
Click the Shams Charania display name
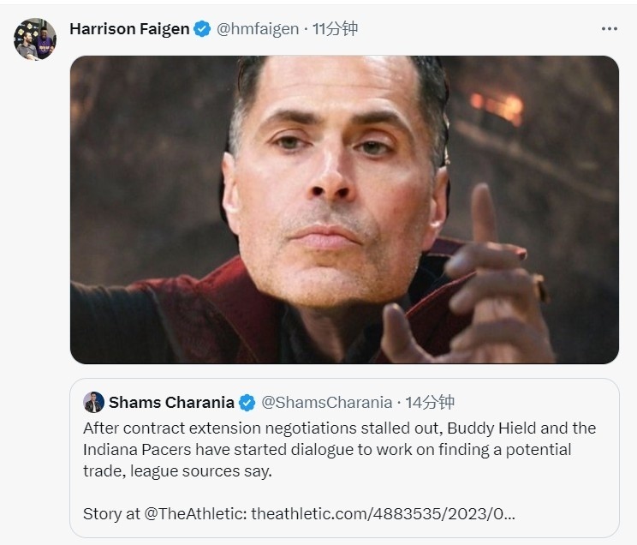(171, 403)
